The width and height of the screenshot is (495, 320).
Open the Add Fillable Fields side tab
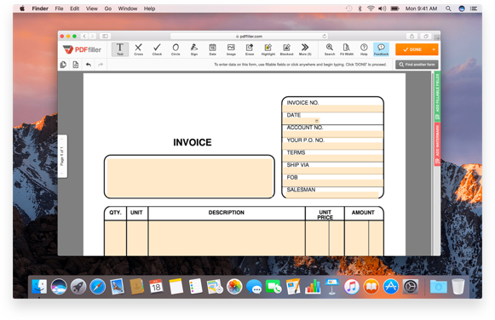tap(437, 96)
